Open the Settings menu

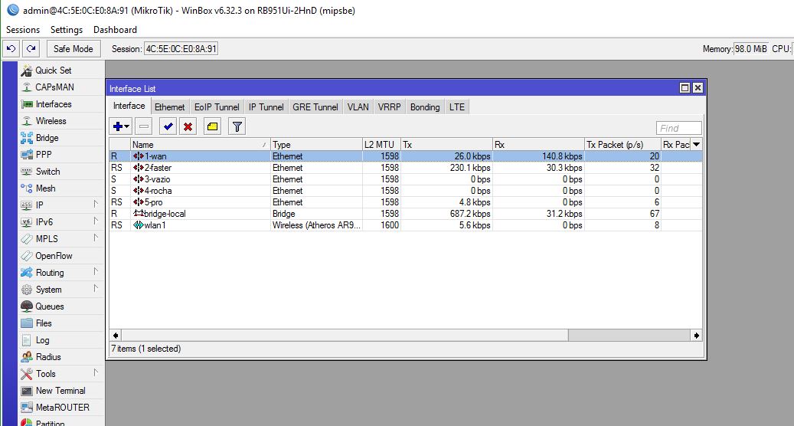67,29
